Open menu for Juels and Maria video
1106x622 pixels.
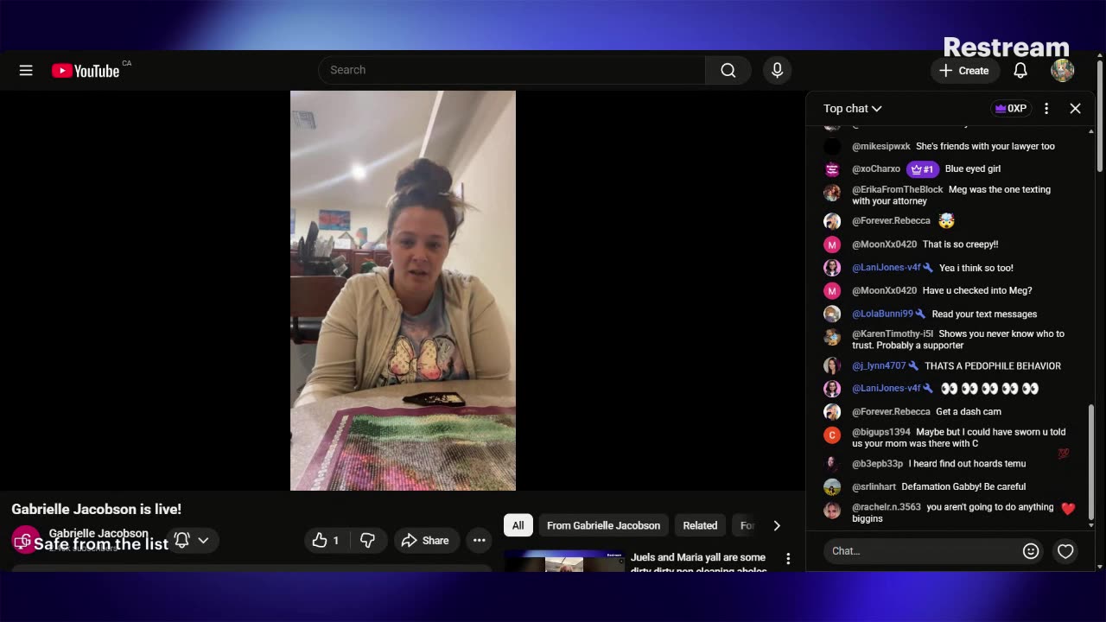788,559
